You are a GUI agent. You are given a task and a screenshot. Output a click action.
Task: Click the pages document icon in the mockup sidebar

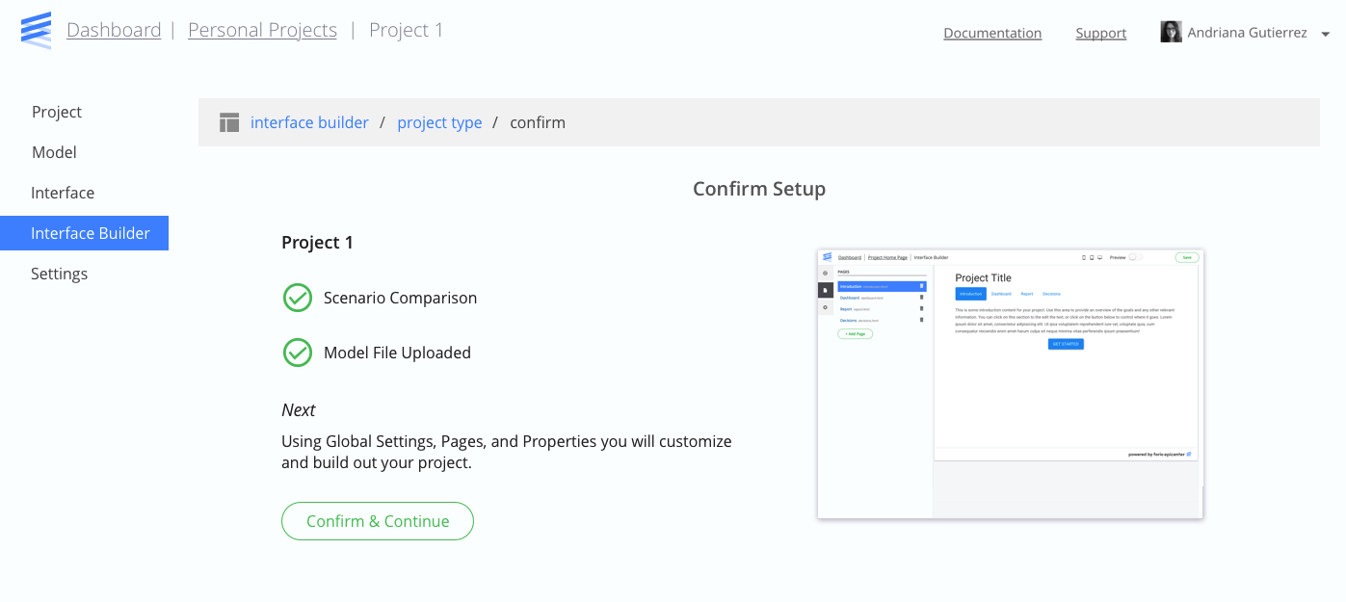825,289
